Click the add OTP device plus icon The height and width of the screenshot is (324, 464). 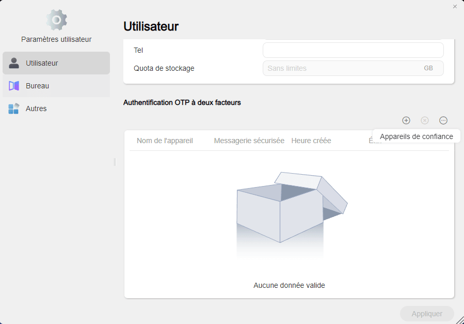tap(406, 120)
